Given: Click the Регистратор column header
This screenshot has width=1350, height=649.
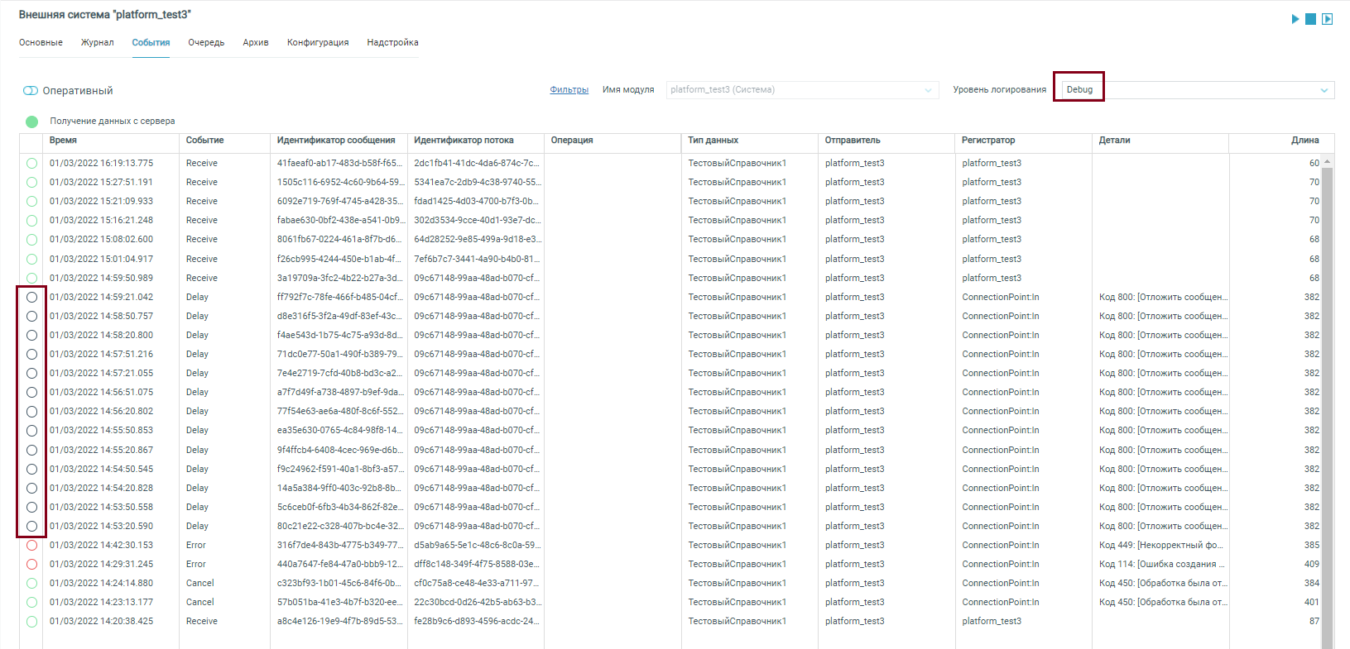Looking at the screenshot, I should 988,141.
